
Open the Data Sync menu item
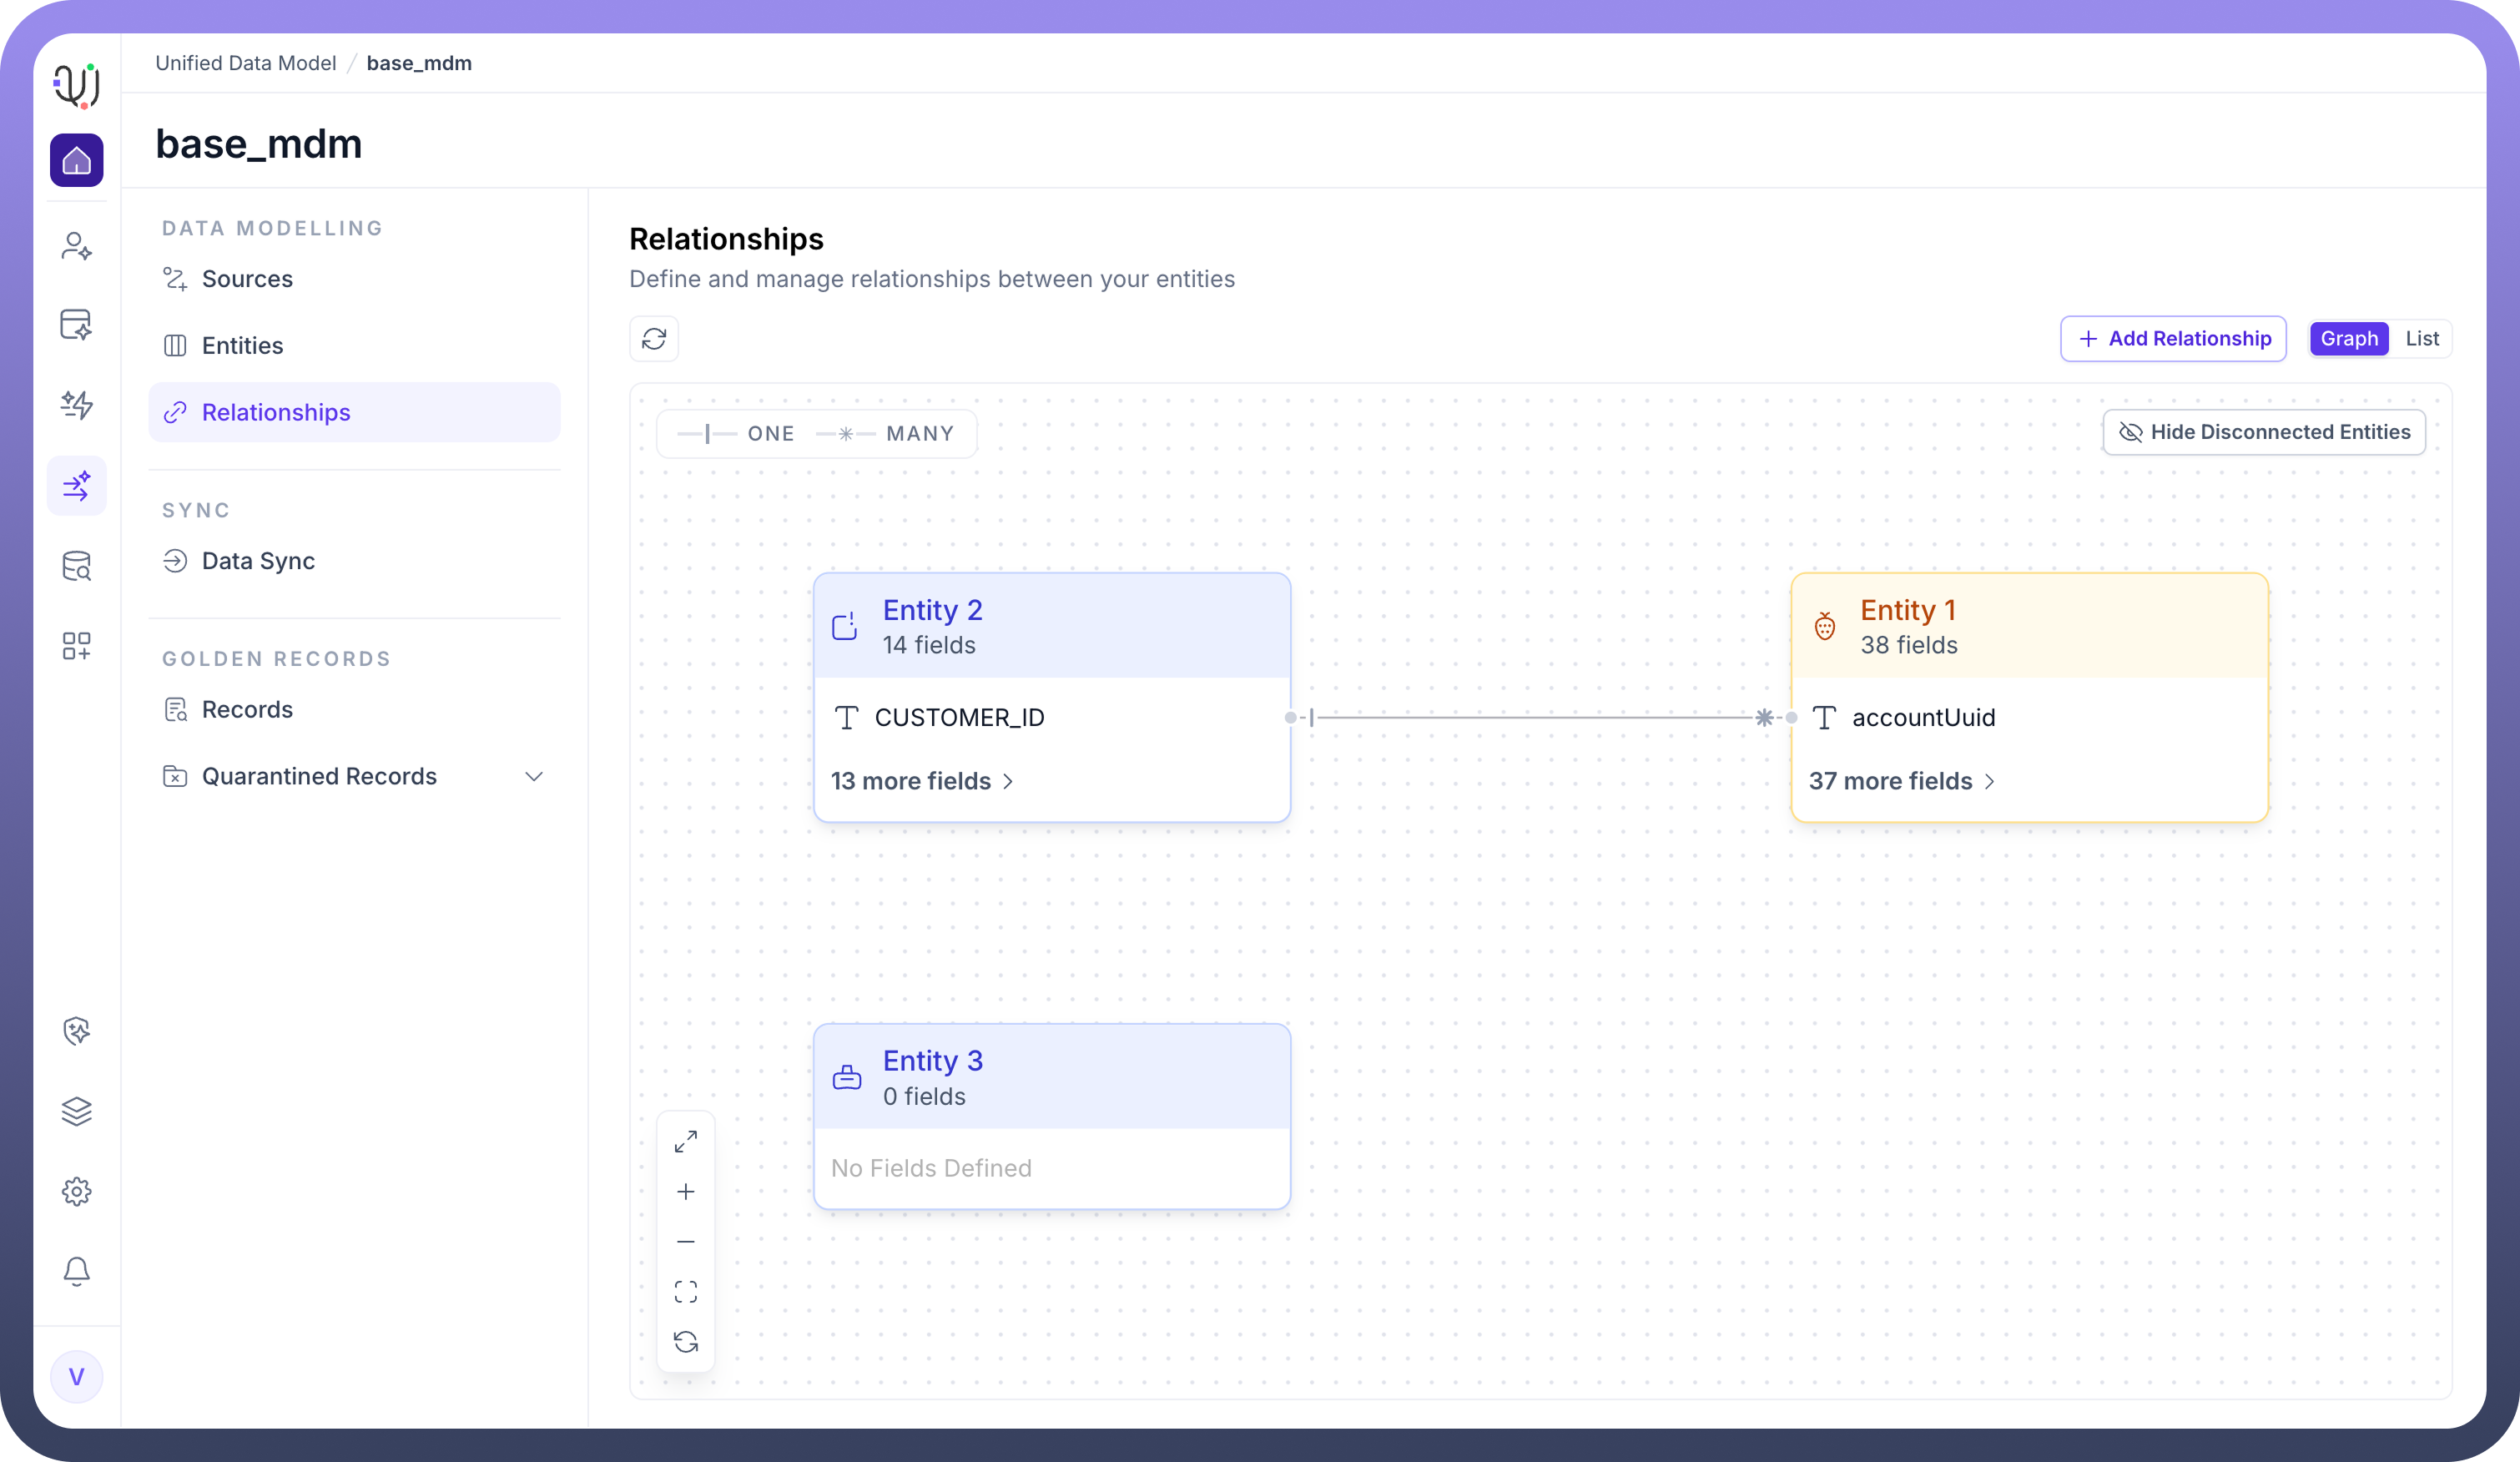[x=258, y=561]
